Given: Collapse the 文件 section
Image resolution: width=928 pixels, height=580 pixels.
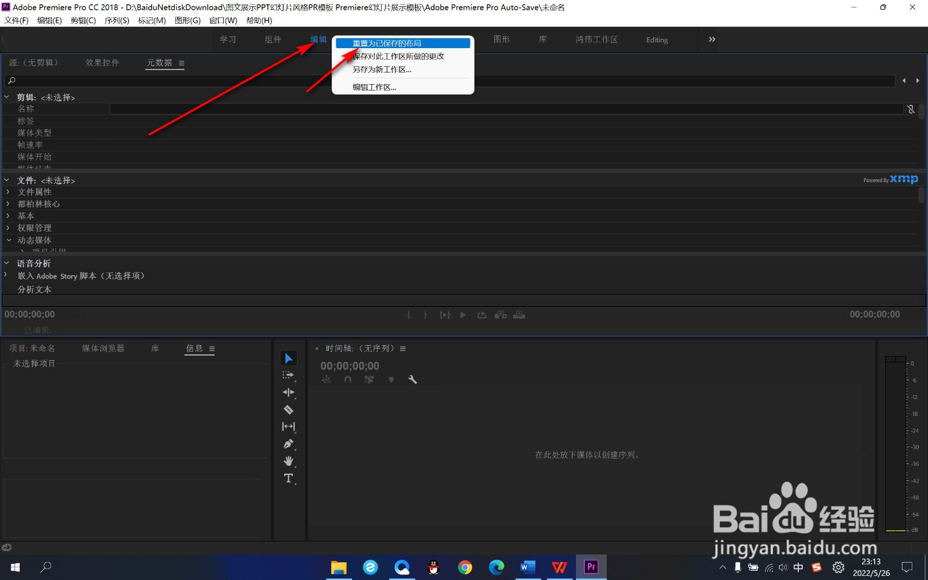Looking at the screenshot, I should tap(7, 180).
